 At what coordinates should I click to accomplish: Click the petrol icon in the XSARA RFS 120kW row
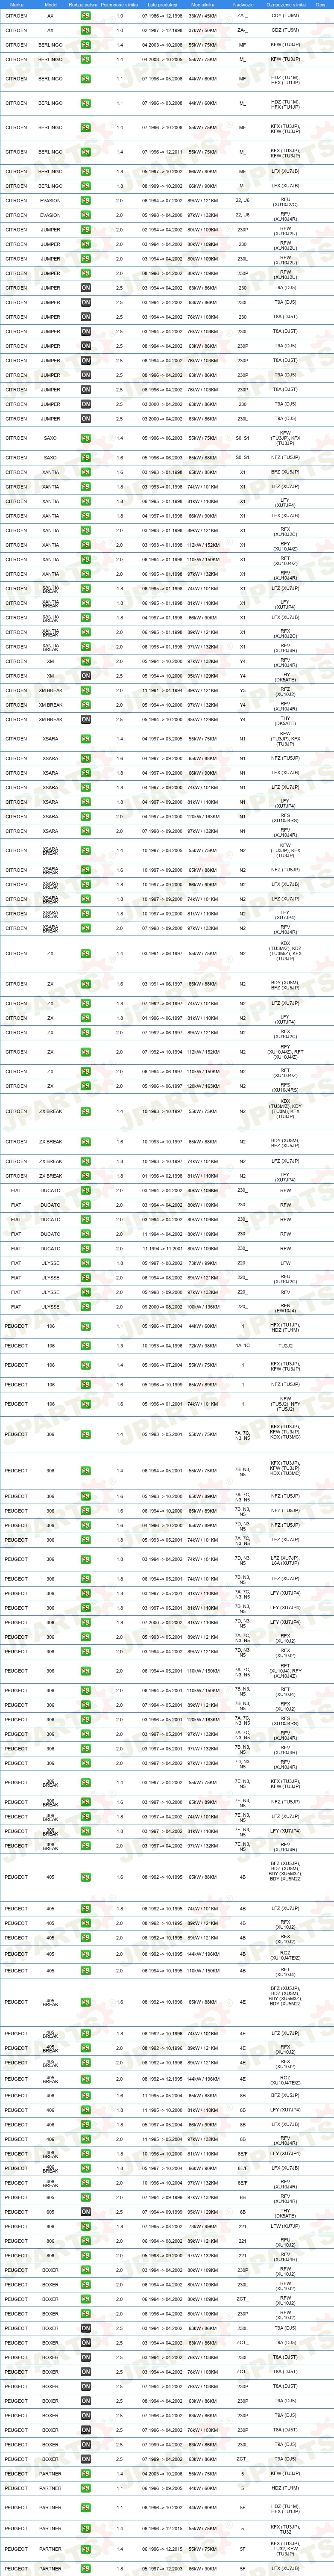(x=86, y=817)
